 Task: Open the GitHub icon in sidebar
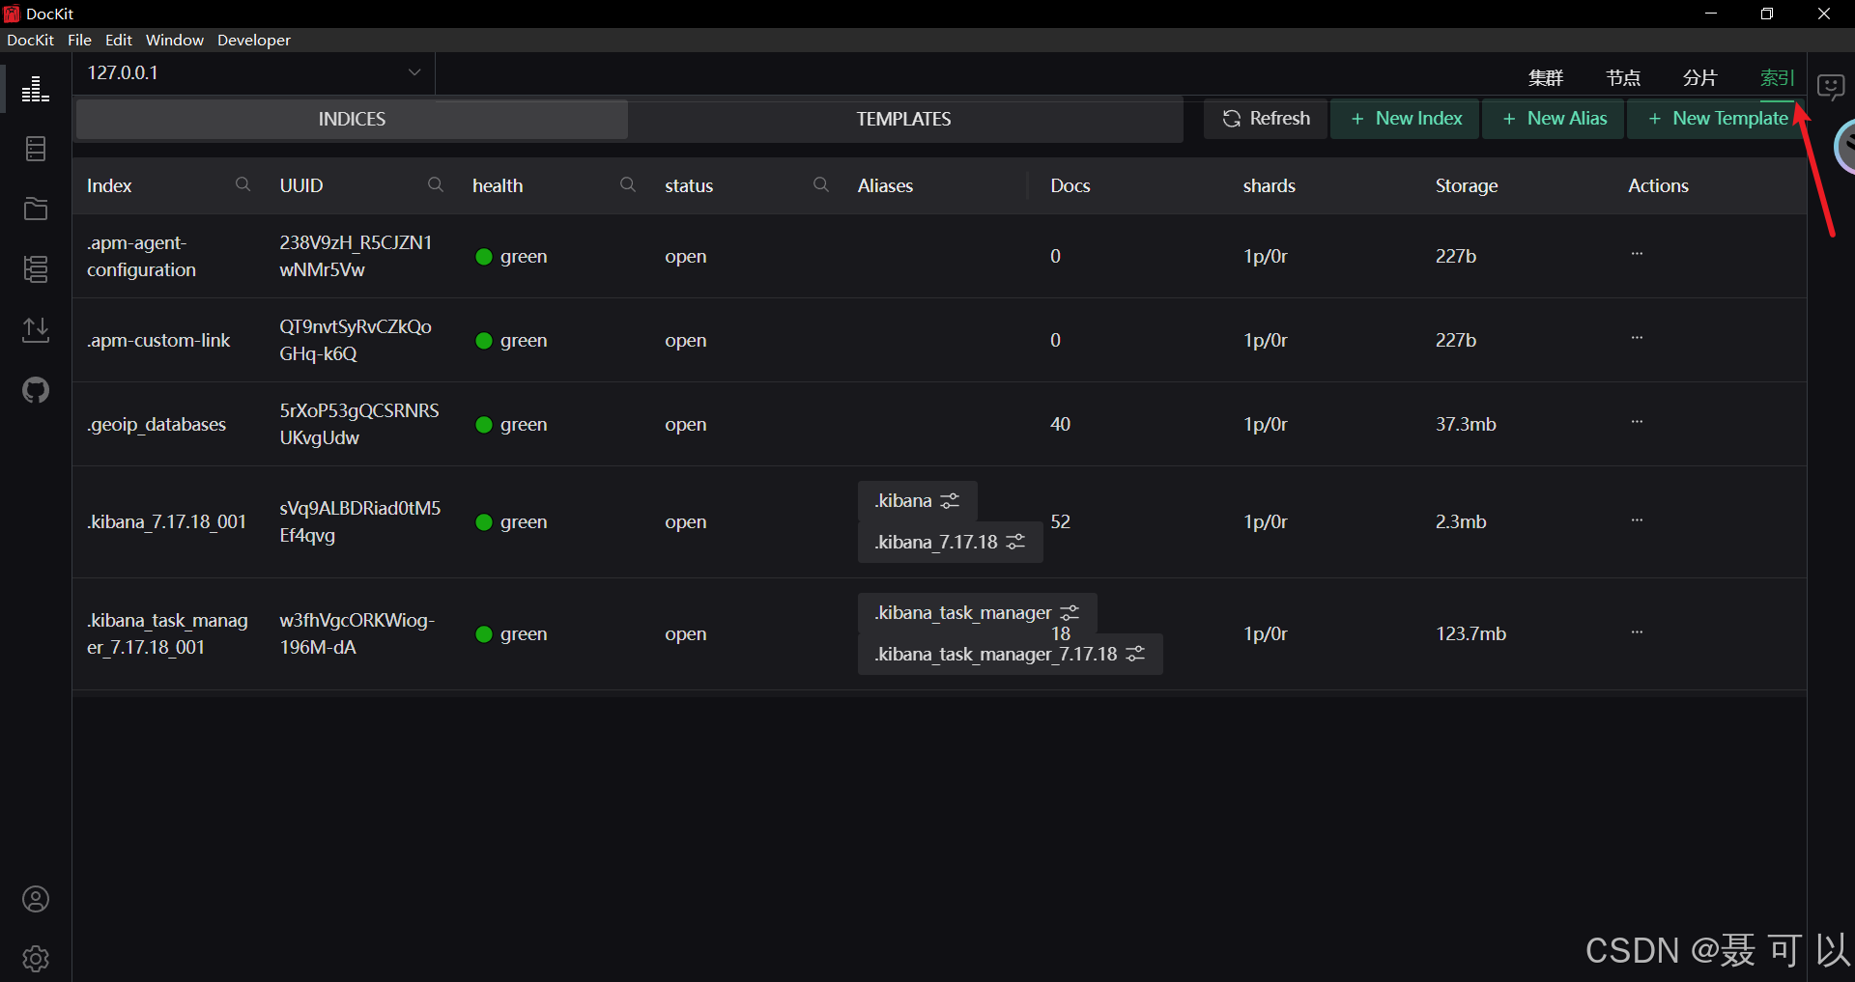point(36,390)
